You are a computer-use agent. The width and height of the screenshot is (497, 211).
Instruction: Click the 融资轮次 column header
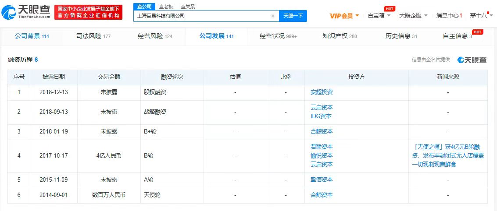pos(172,77)
